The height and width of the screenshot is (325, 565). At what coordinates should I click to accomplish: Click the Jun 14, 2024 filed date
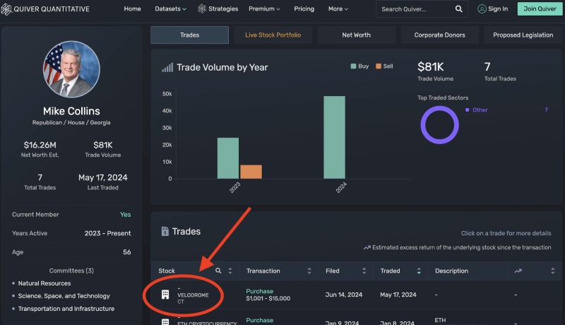point(344,295)
